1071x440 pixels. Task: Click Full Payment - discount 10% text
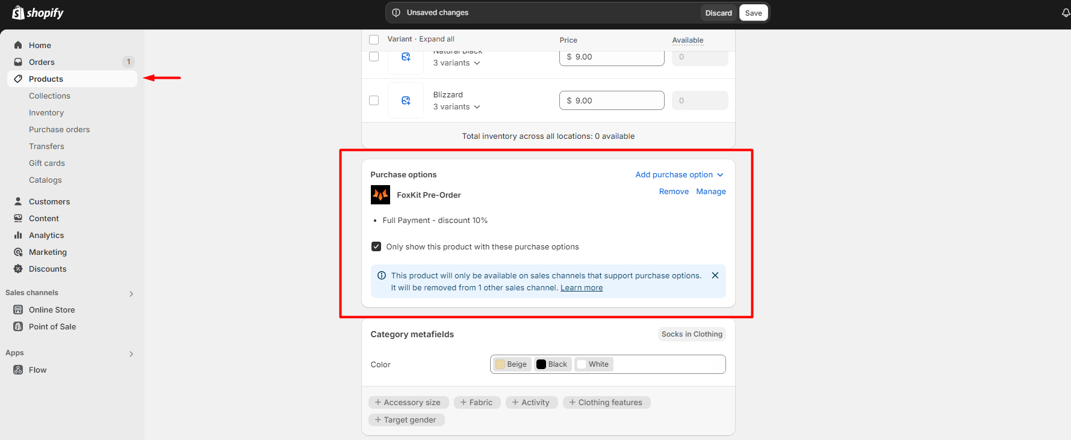click(x=435, y=221)
